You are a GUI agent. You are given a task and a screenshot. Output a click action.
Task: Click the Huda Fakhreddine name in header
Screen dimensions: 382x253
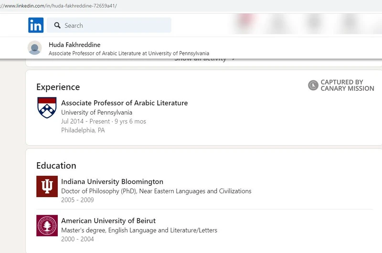74,45
